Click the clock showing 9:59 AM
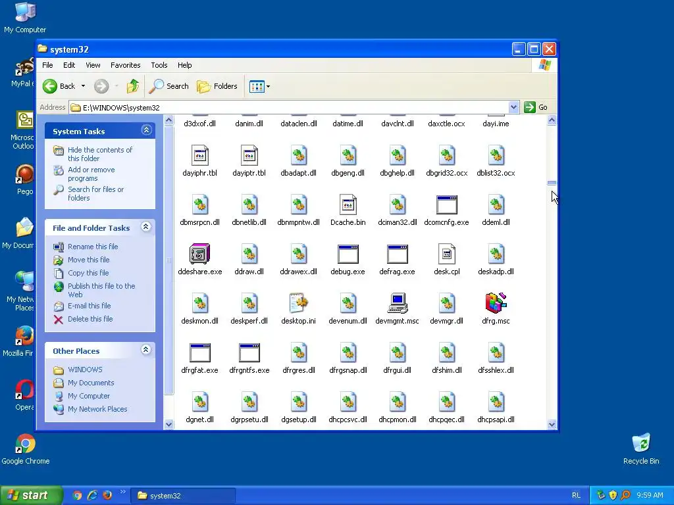 click(650, 496)
